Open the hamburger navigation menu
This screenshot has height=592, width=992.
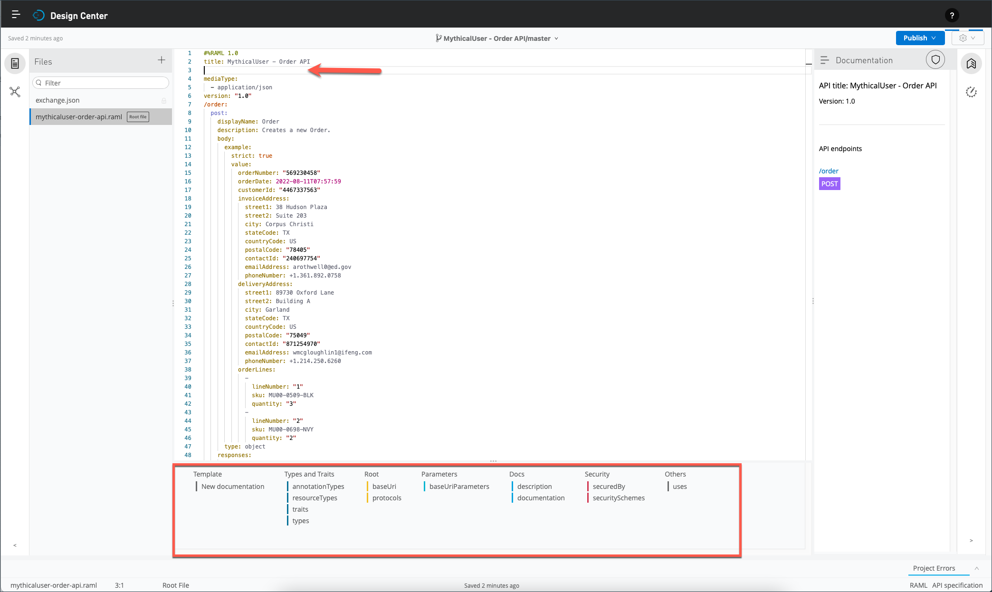16,15
